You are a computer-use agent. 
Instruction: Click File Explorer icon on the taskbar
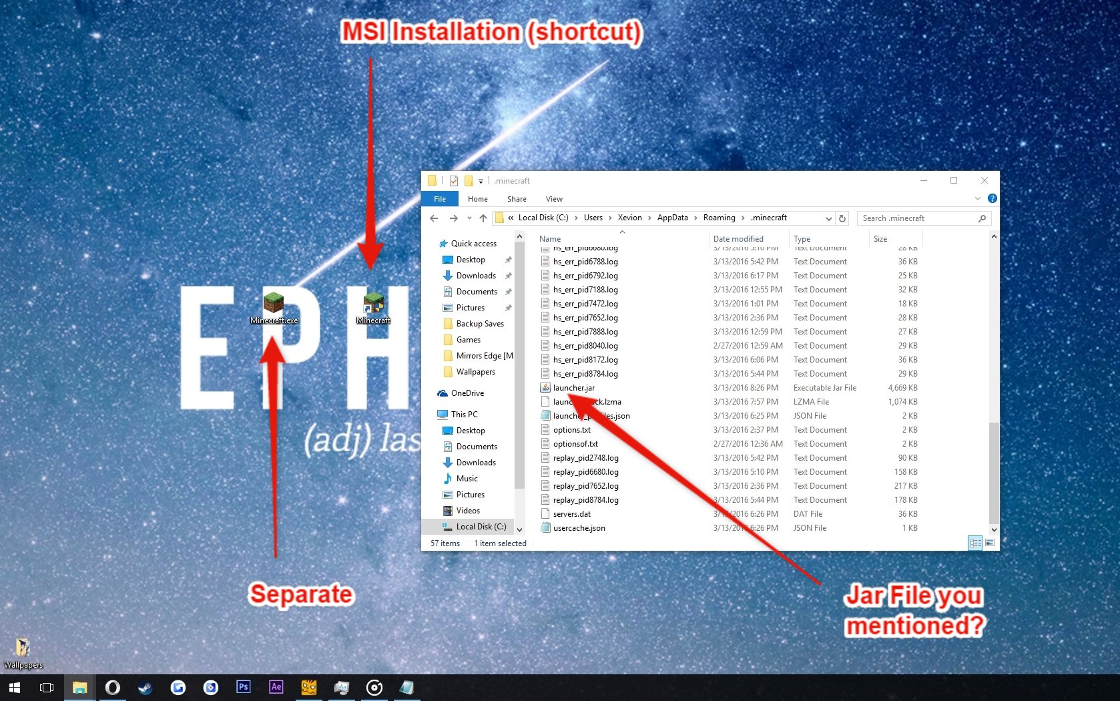point(79,687)
